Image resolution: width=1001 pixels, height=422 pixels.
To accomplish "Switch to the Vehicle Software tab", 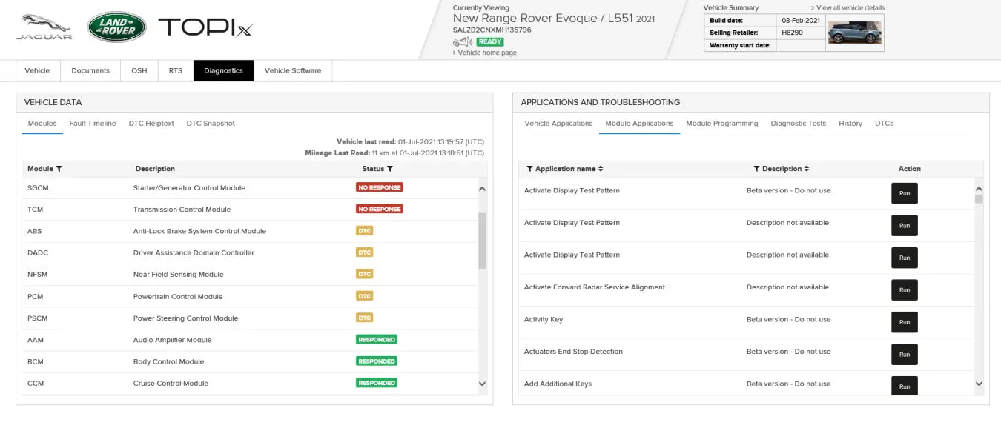I will tap(293, 71).
